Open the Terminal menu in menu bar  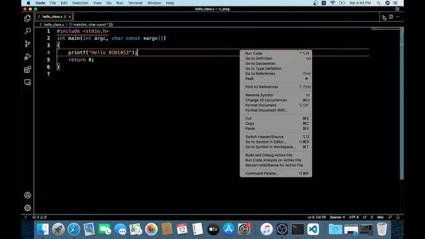pos(135,3)
